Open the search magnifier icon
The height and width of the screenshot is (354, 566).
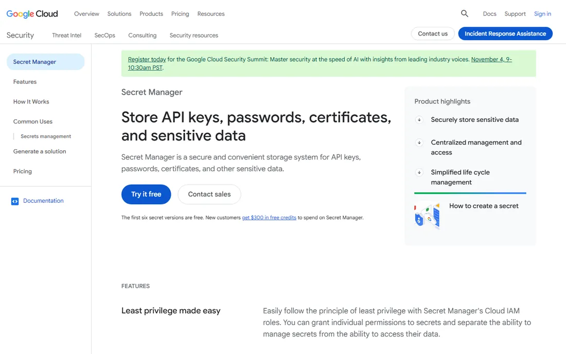pyautogui.click(x=465, y=14)
